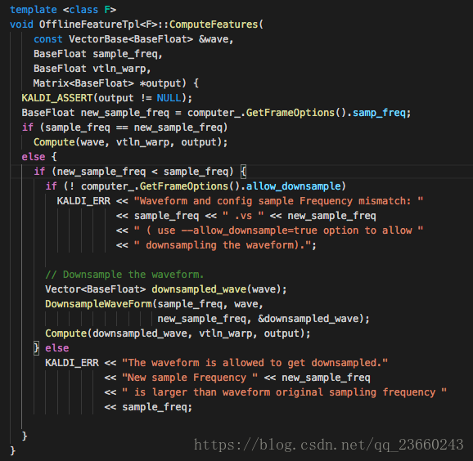Click 'else' keyword after the closing brace
The height and width of the screenshot is (461, 473).
click(57, 348)
